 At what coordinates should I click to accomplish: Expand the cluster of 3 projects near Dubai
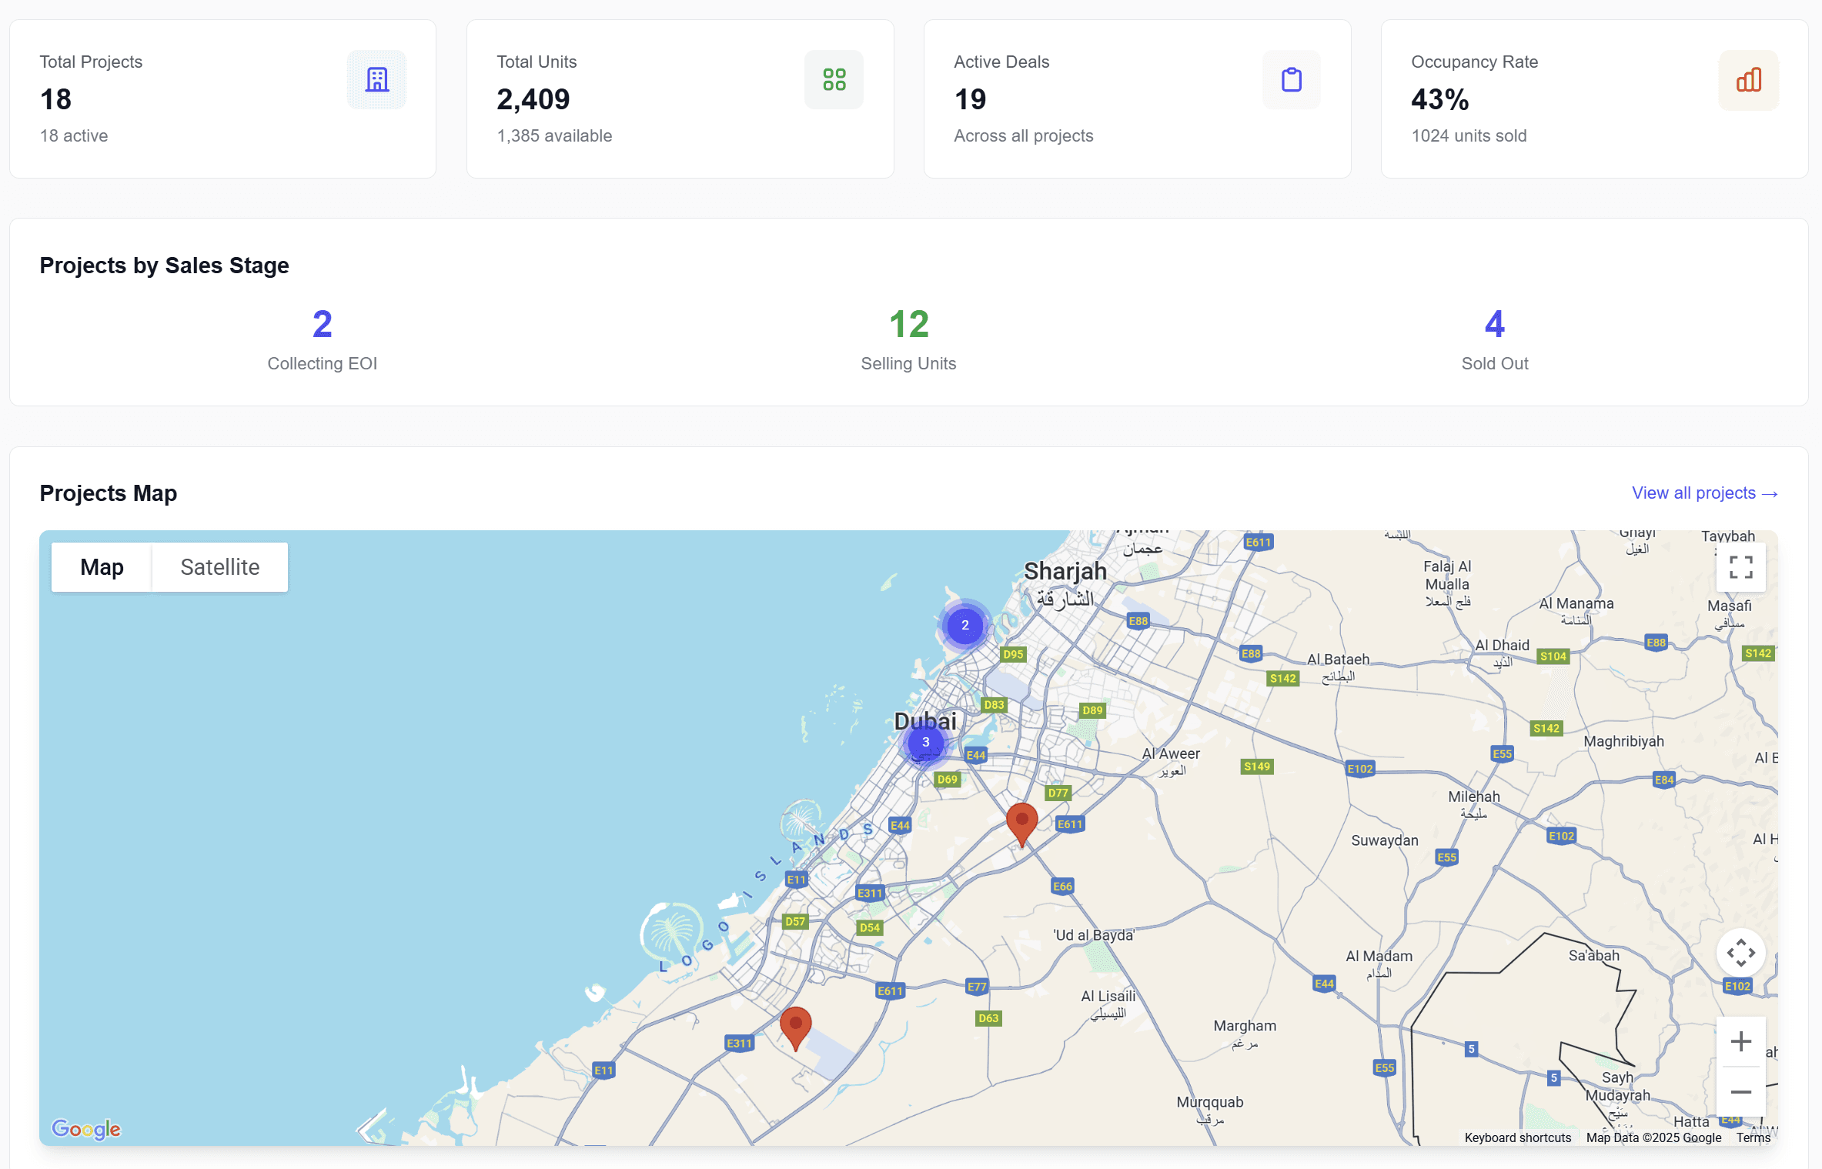click(x=926, y=743)
